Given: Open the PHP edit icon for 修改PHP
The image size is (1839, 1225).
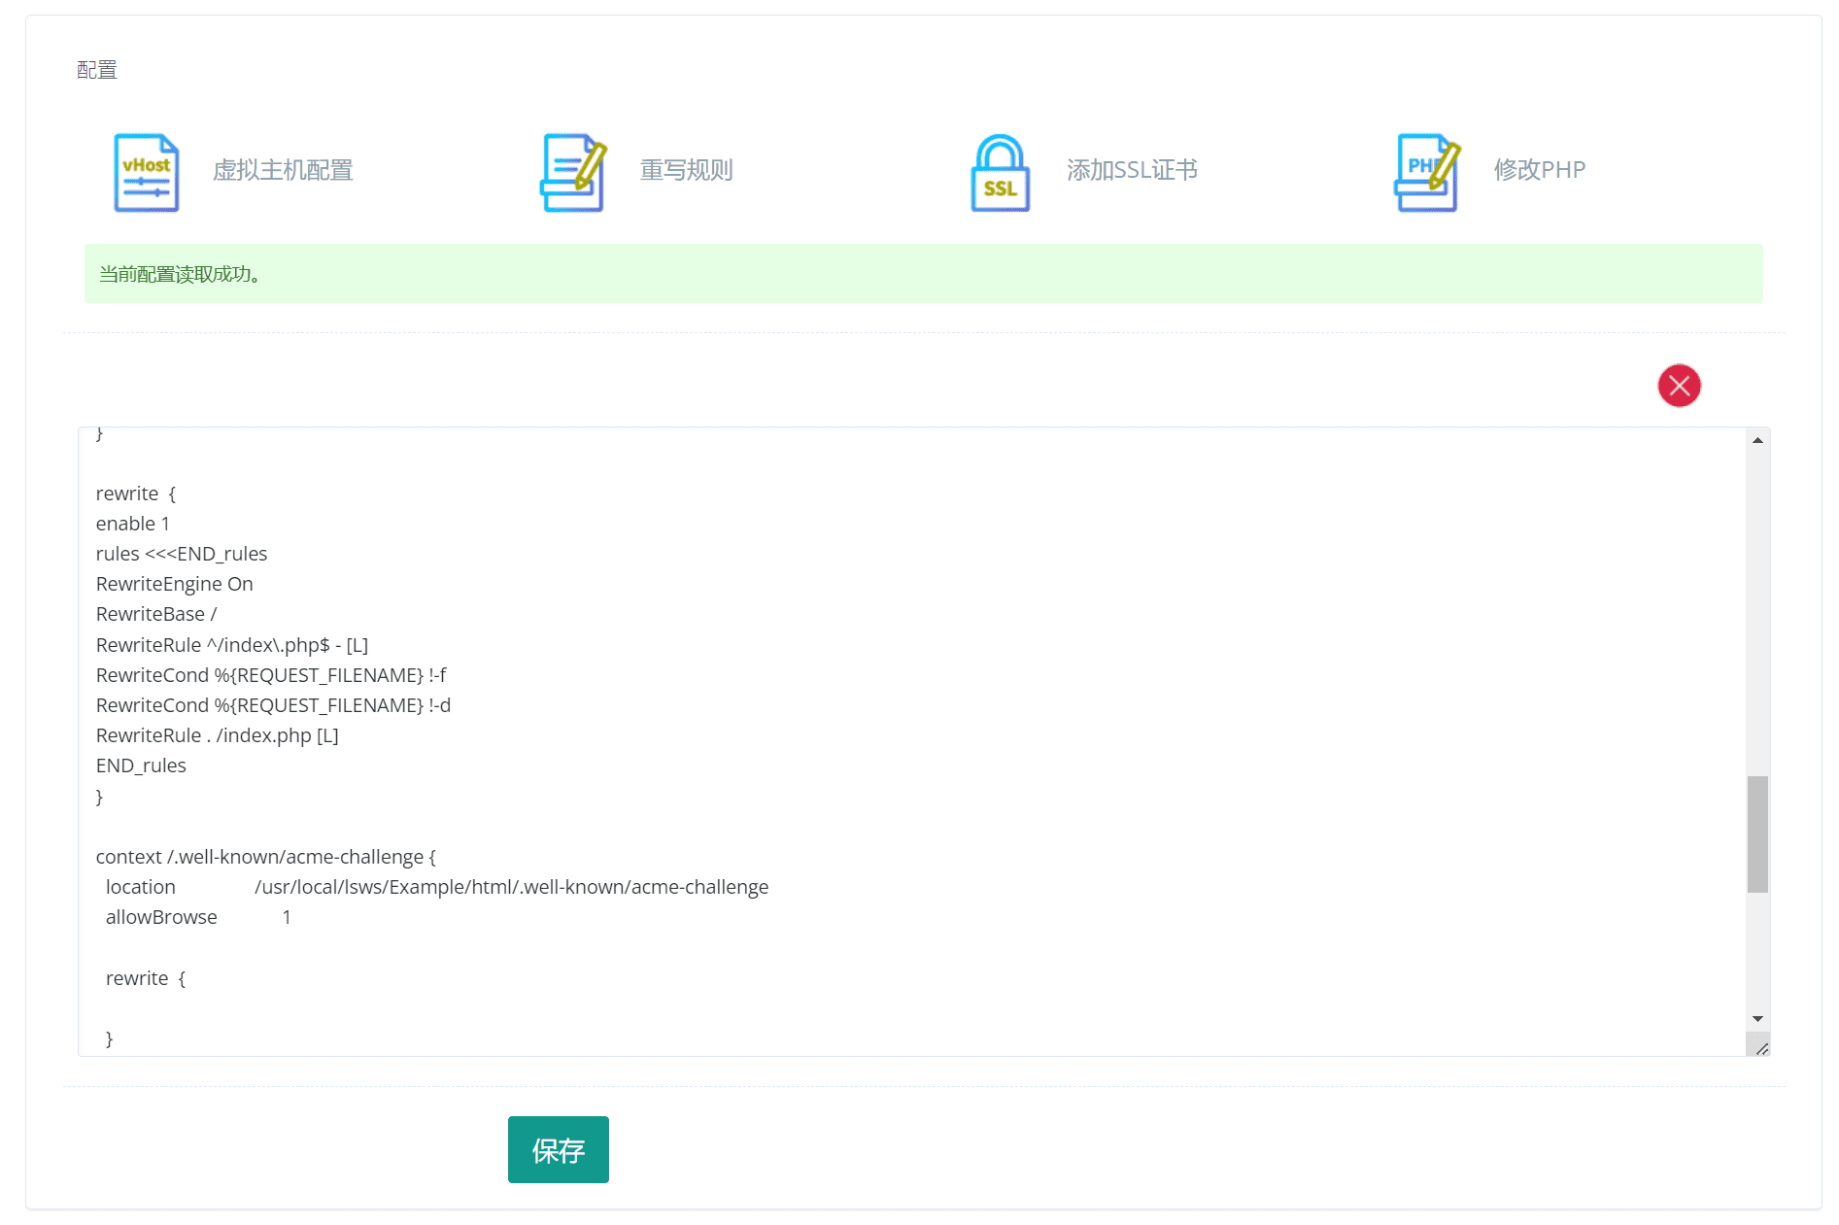Looking at the screenshot, I should click(1425, 171).
